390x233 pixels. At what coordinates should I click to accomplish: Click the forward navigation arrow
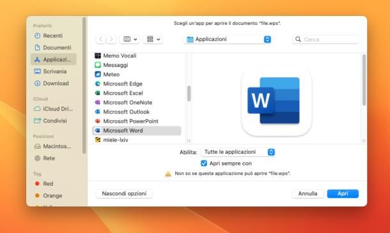pyautogui.click(x=111, y=39)
